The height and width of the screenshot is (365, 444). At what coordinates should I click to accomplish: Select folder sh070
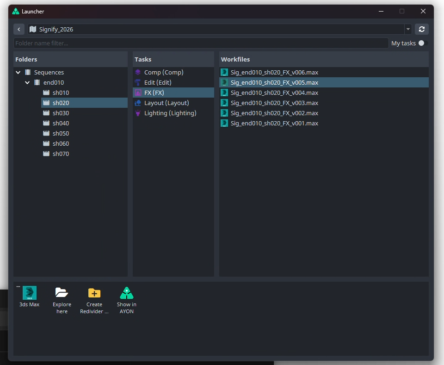coord(84,154)
